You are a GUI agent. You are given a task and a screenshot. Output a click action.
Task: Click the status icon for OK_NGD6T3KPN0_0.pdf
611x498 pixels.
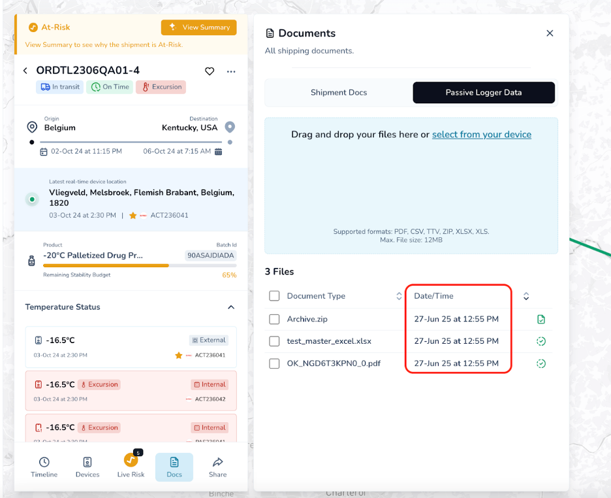(x=541, y=363)
